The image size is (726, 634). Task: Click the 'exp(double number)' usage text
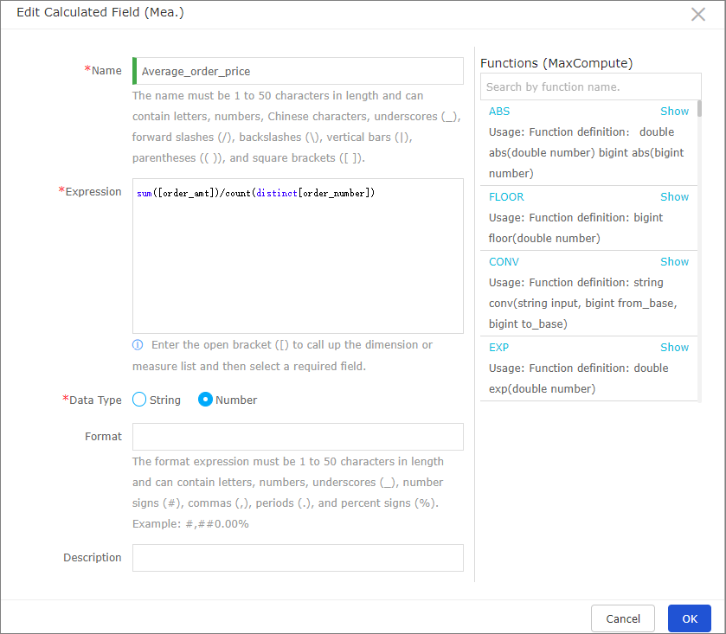(x=542, y=388)
